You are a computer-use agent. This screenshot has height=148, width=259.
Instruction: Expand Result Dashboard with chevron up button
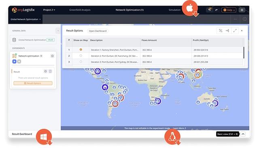click(243, 134)
